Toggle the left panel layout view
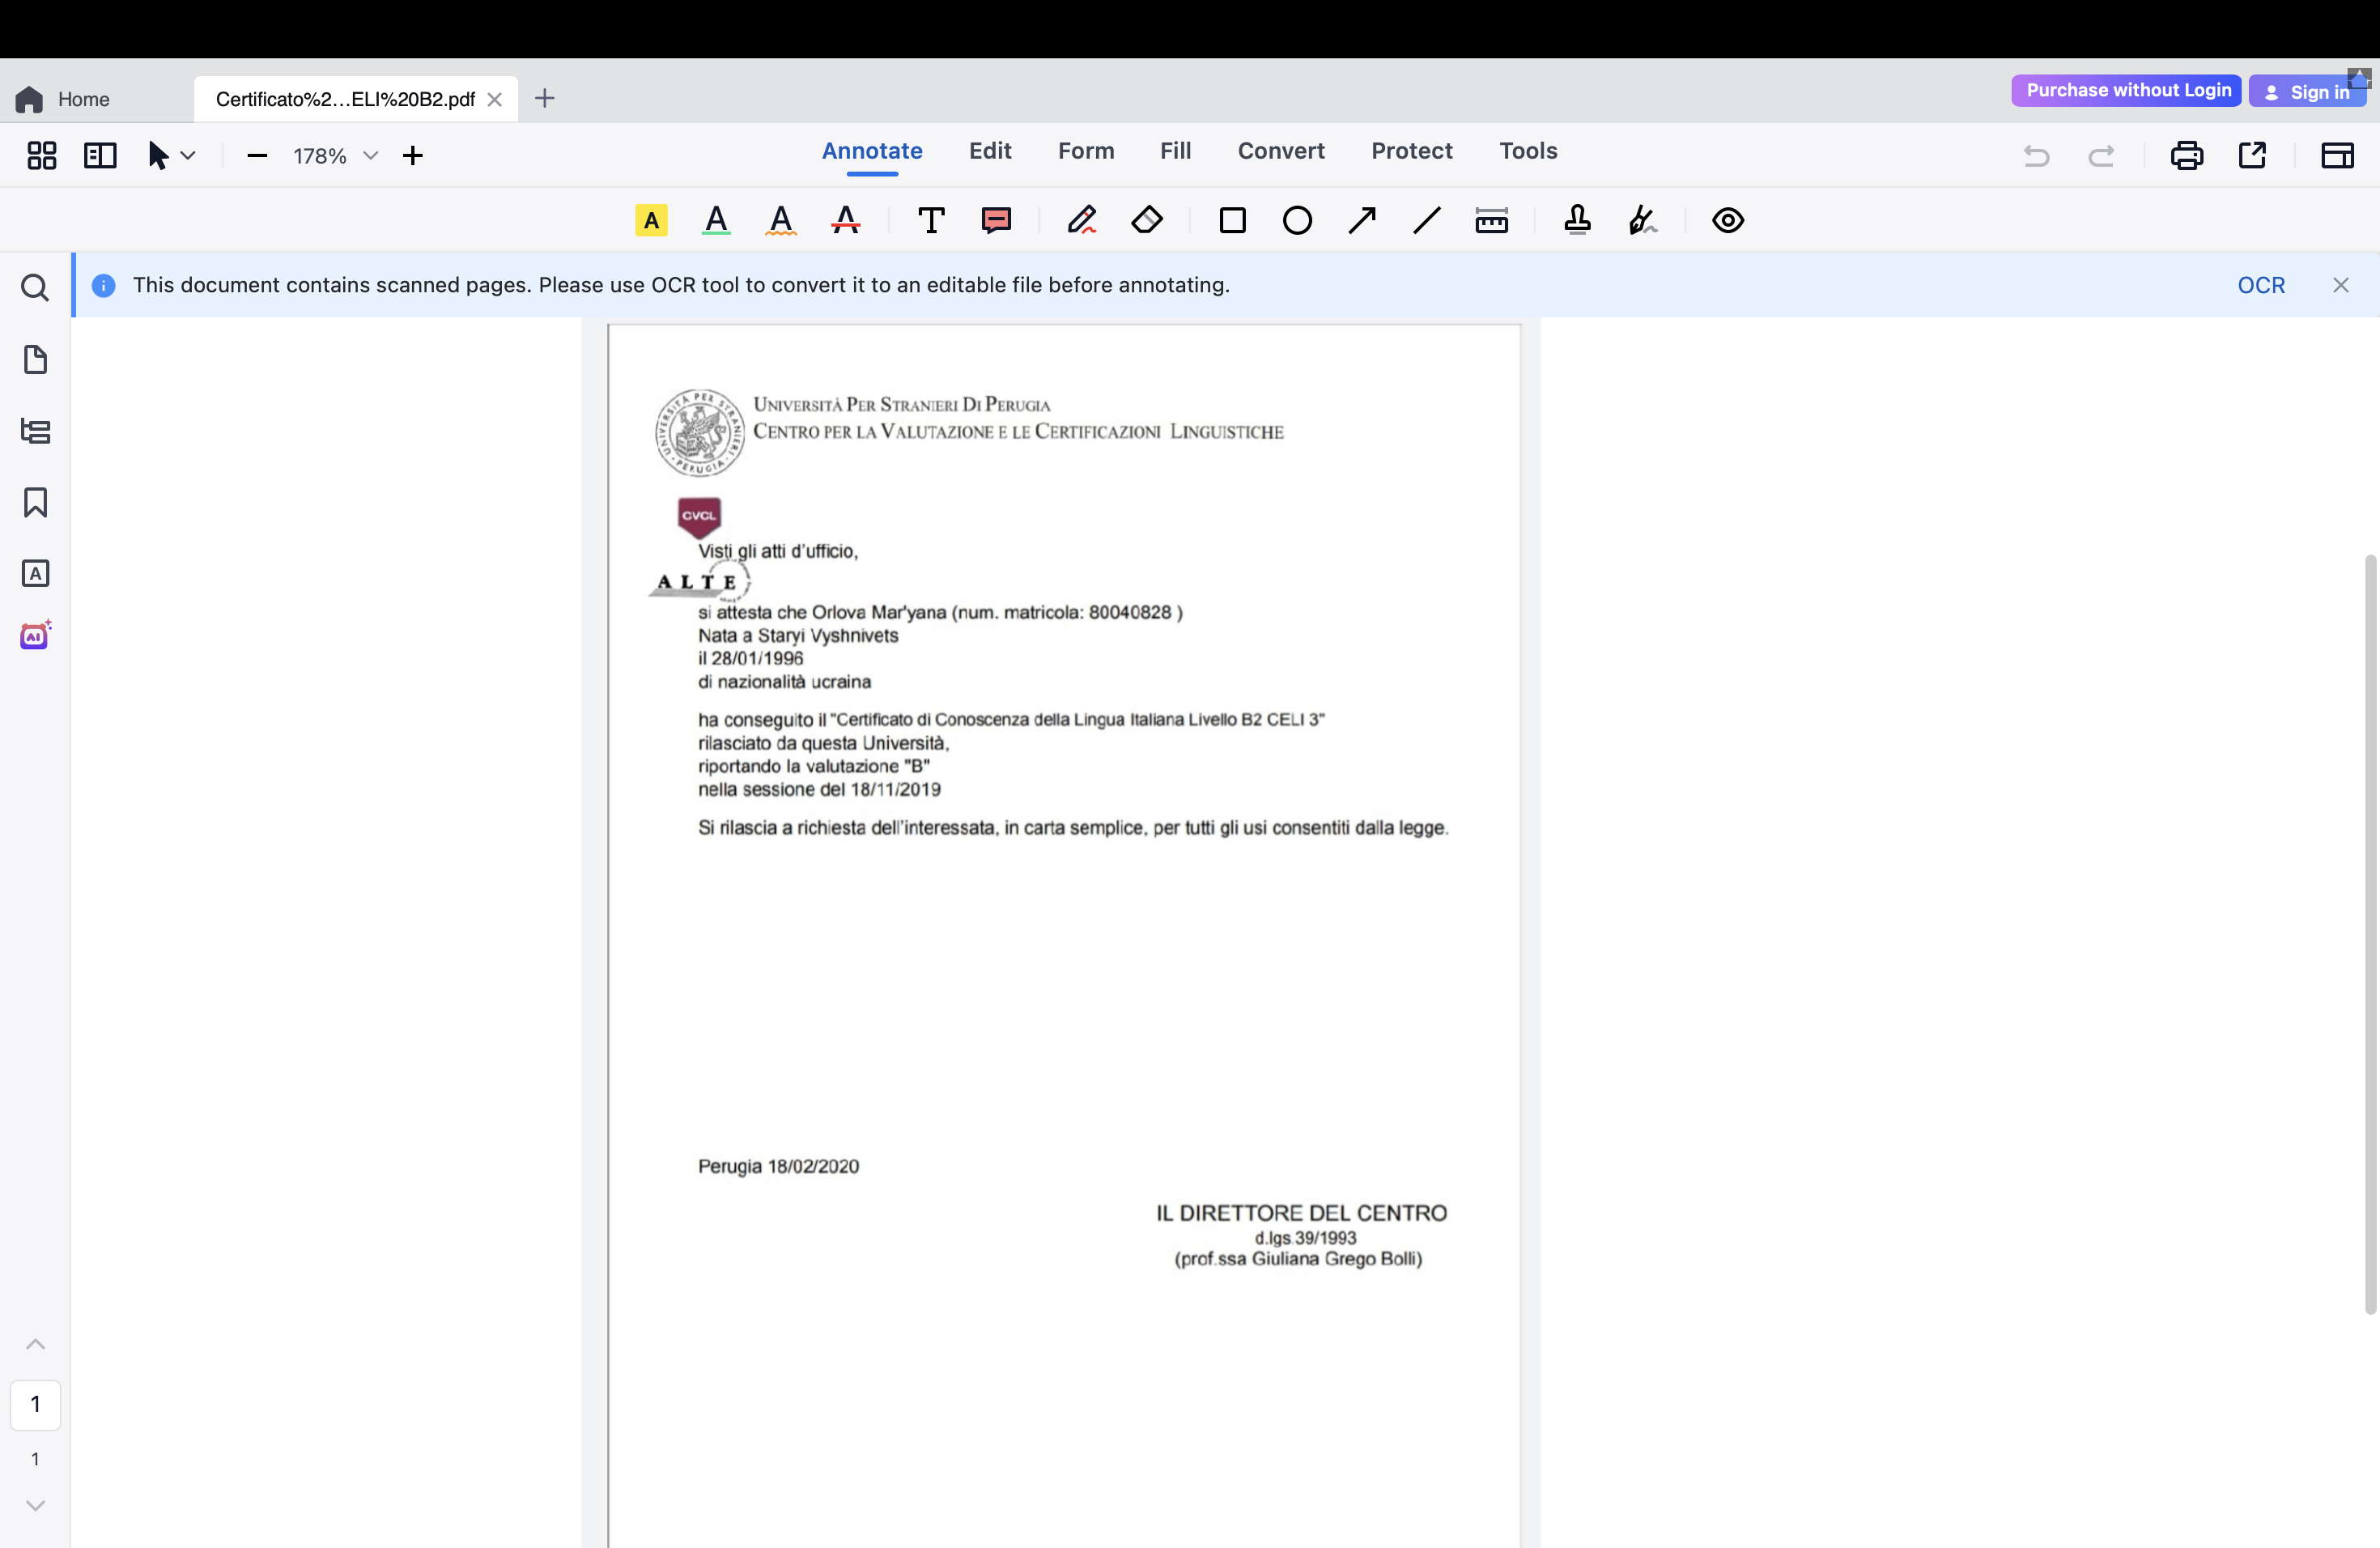Screen dimensions: 2380x1548 (x=100, y=155)
